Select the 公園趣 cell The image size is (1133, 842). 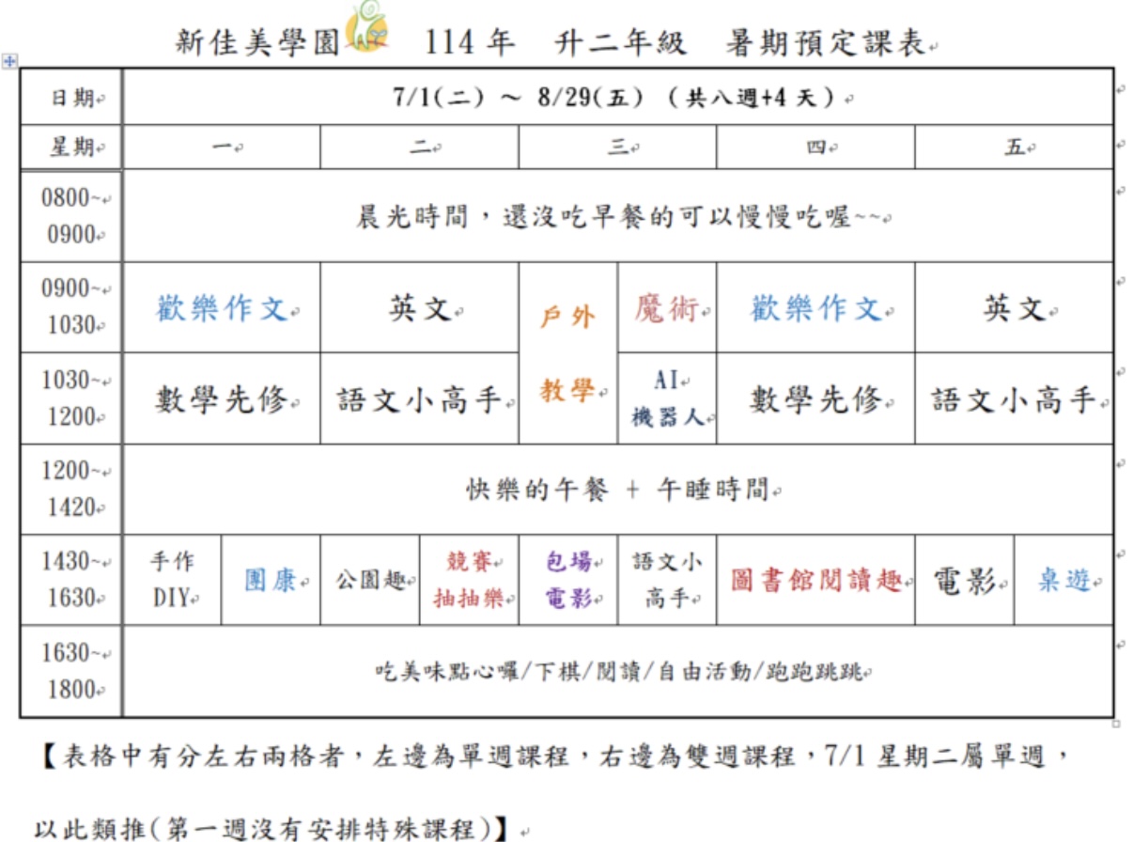click(x=369, y=581)
